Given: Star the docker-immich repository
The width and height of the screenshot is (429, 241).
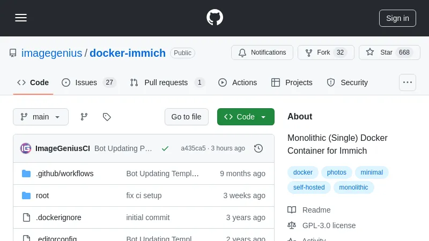Looking at the screenshot, I should pyautogui.click(x=389, y=52).
